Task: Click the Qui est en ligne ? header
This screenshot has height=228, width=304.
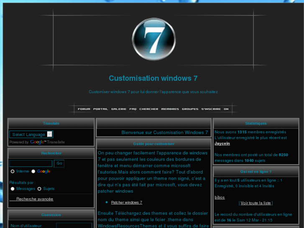Action: [x=256, y=172]
